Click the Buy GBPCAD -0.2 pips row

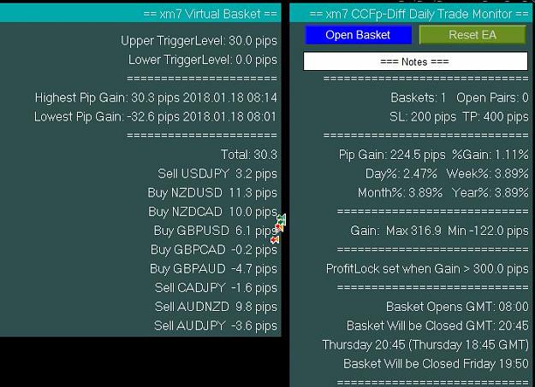coord(214,250)
